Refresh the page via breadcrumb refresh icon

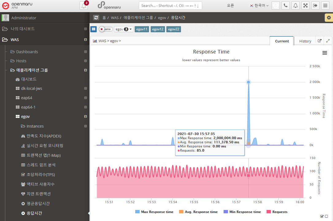click(x=96, y=18)
